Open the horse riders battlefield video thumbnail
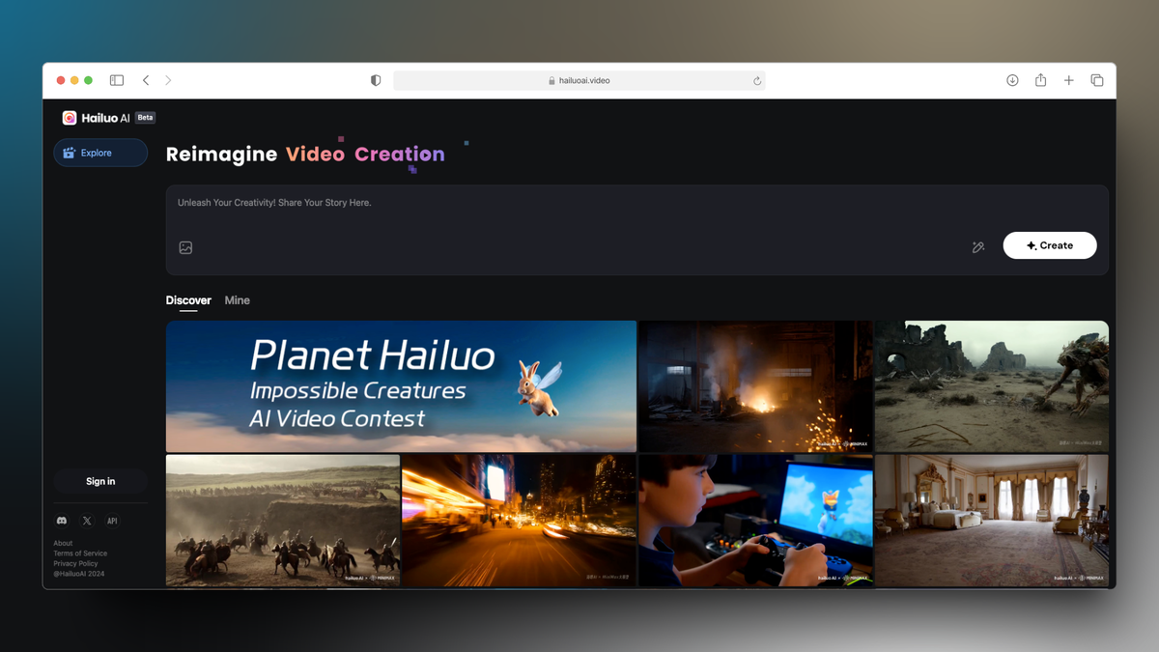Image resolution: width=1159 pixels, height=652 pixels. pyautogui.click(x=283, y=521)
